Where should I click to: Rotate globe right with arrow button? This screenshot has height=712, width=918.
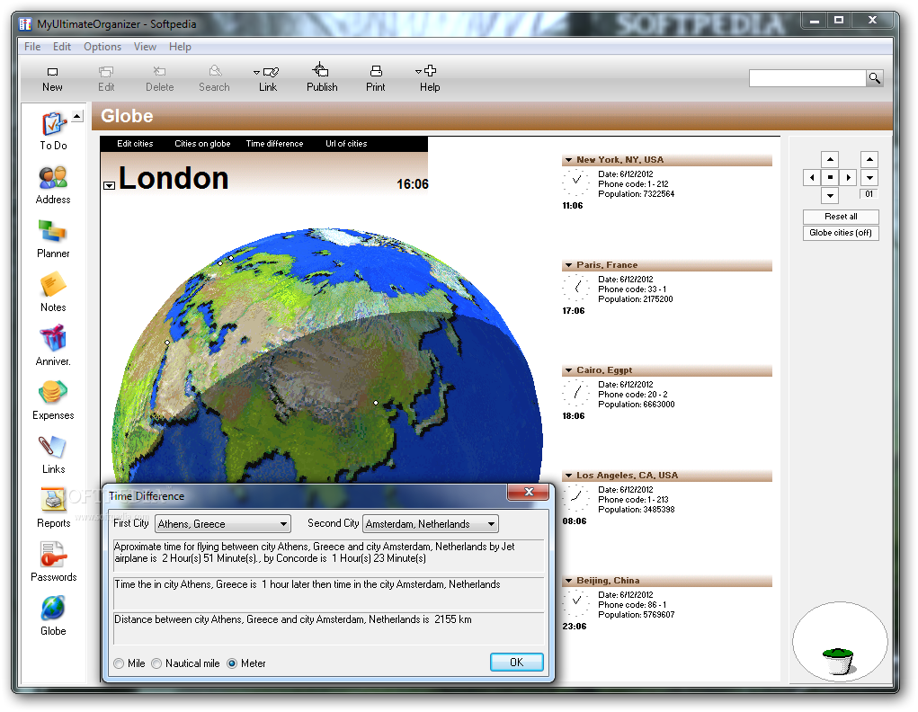tap(848, 177)
